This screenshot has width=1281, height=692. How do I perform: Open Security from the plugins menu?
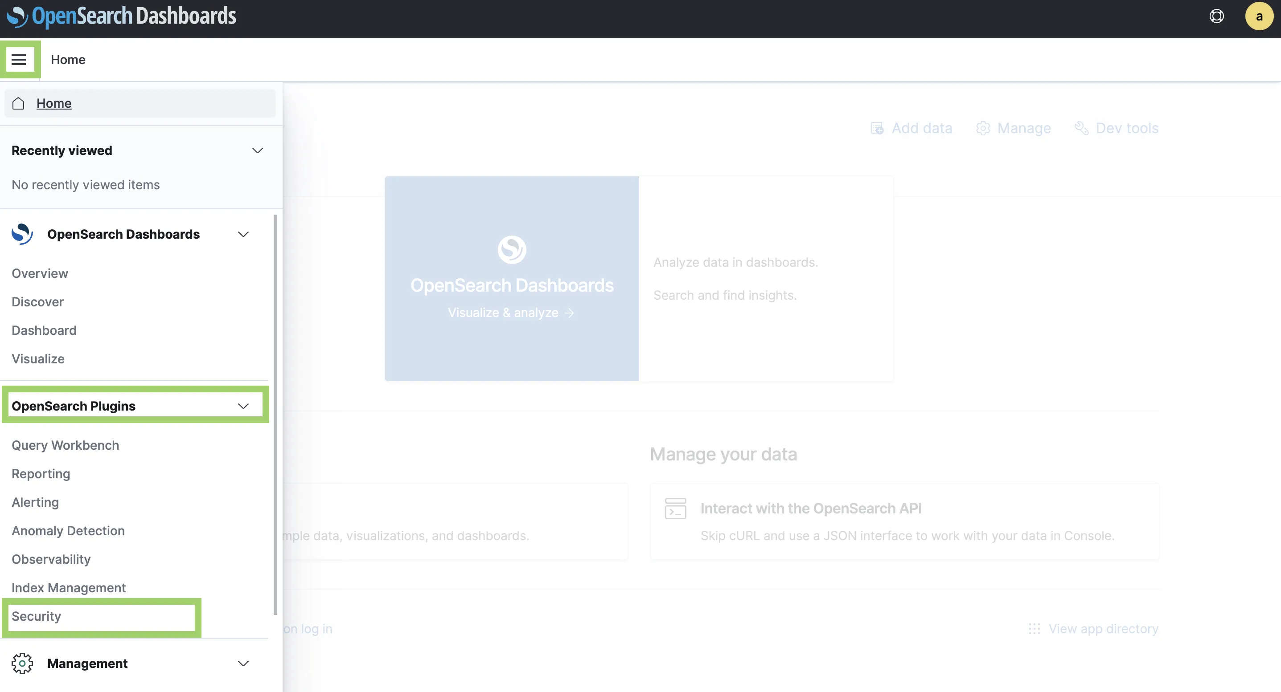(36, 616)
